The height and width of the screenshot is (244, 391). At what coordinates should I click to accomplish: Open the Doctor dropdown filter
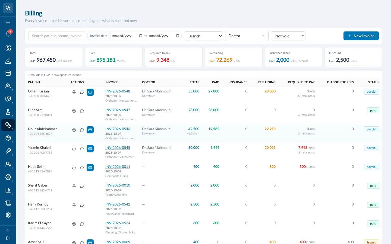(x=247, y=36)
